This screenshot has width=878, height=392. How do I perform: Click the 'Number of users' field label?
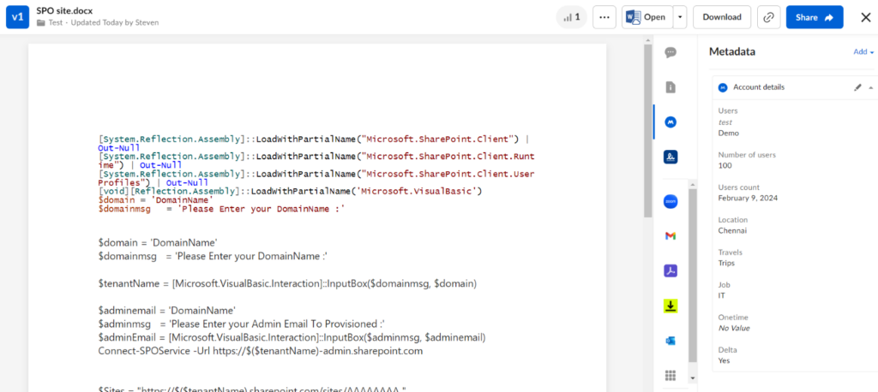click(747, 155)
